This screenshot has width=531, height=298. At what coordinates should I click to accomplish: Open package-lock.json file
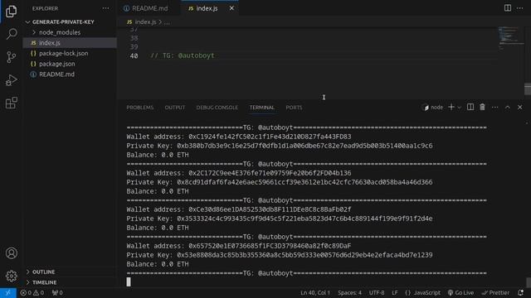tap(70, 53)
